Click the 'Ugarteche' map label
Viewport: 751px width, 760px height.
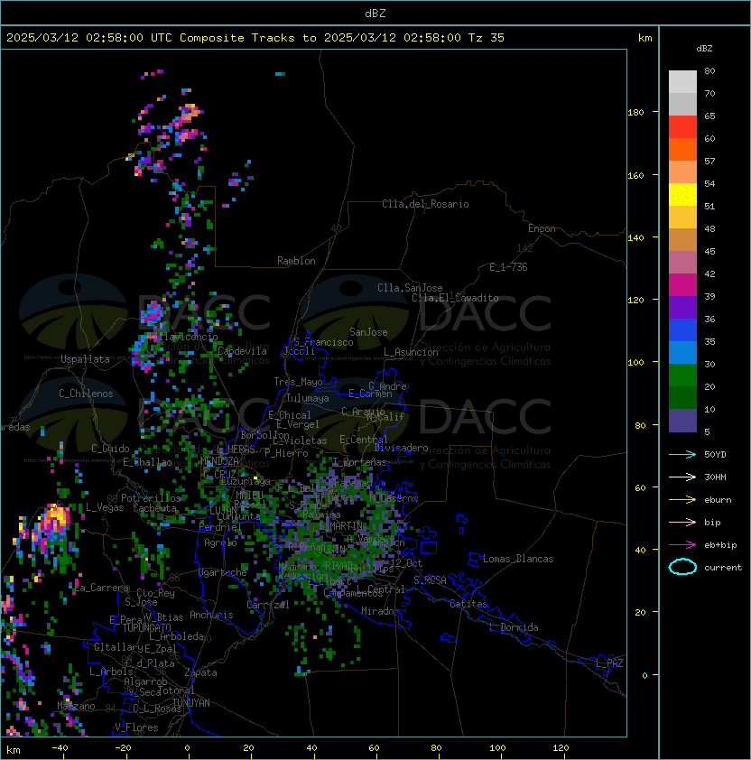[x=223, y=573]
